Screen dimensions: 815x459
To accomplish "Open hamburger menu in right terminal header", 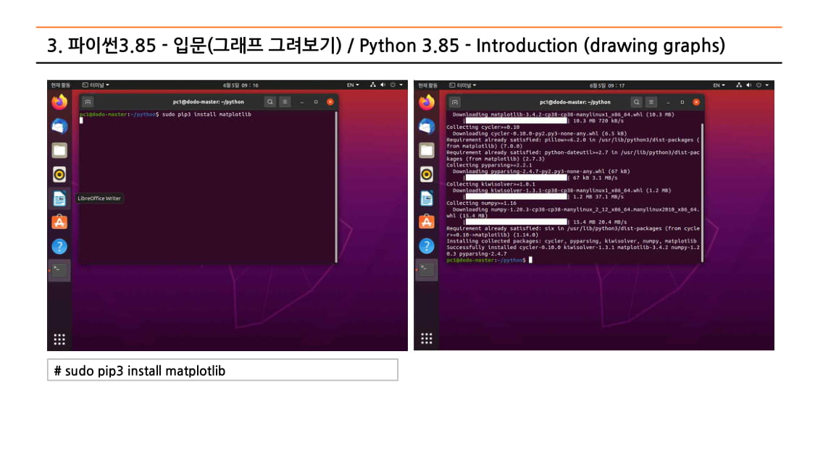I will (x=651, y=102).
